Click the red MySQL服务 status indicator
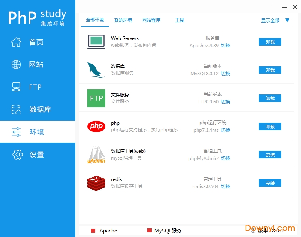The width and height of the screenshot is (301, 237). point(149,231)
